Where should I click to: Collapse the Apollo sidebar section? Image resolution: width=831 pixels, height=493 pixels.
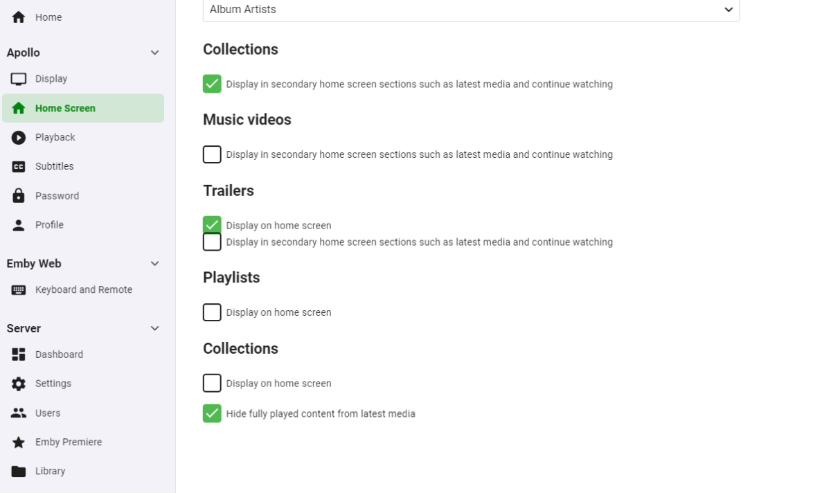(155, 53)
